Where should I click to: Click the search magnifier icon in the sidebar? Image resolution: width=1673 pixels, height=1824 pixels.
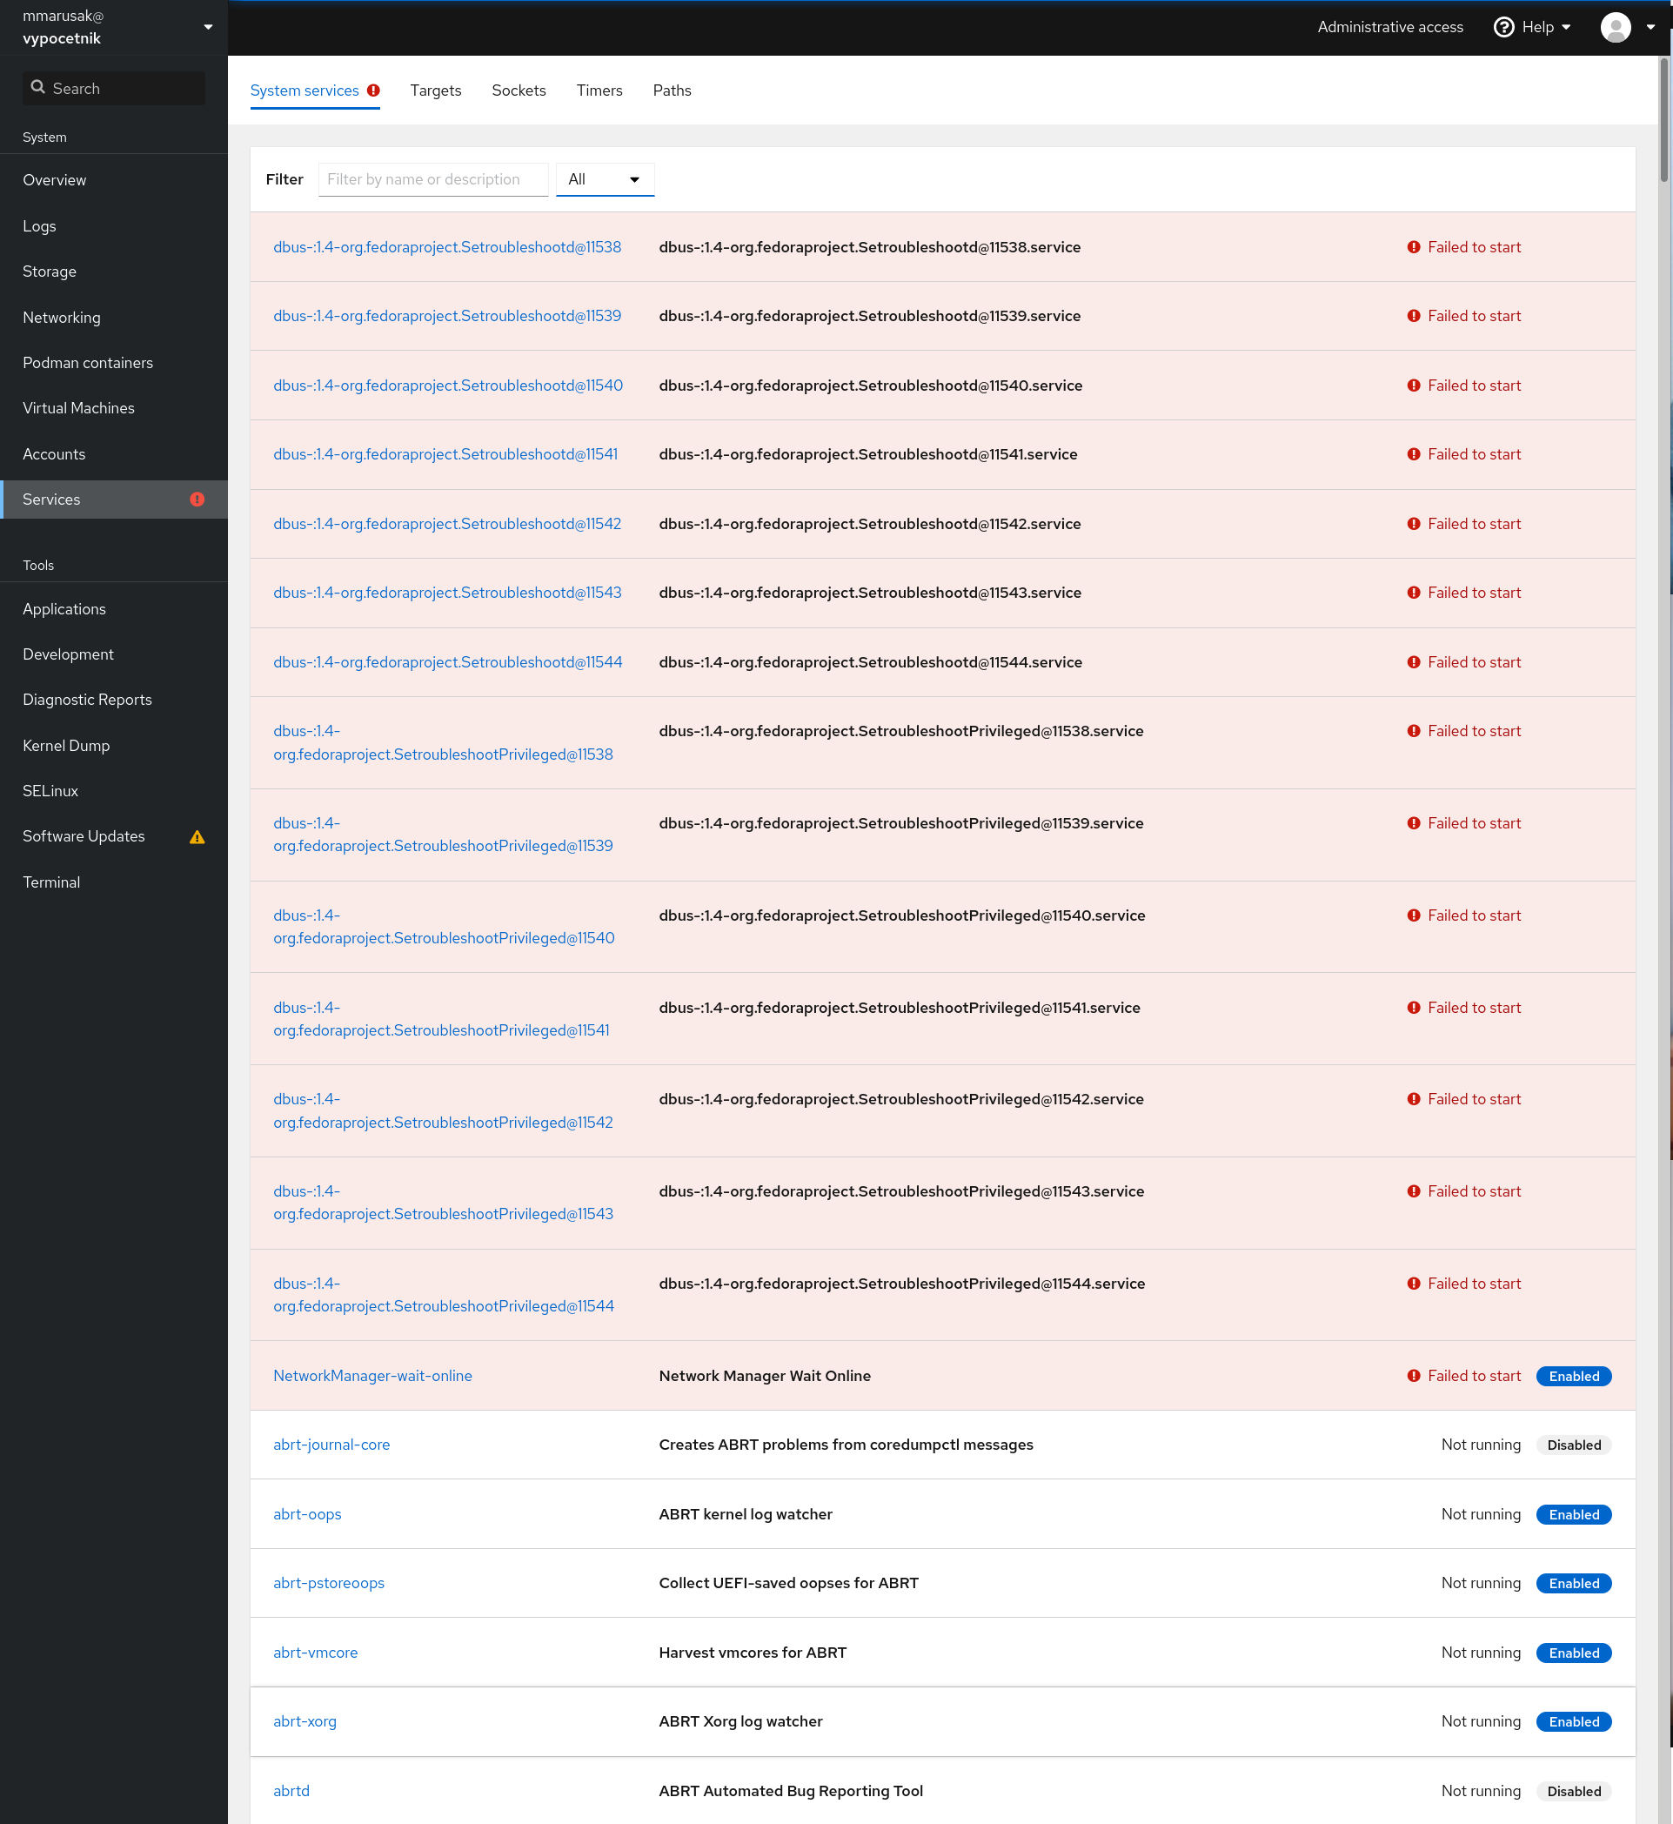pyautogui.click(x=38, y=86)
